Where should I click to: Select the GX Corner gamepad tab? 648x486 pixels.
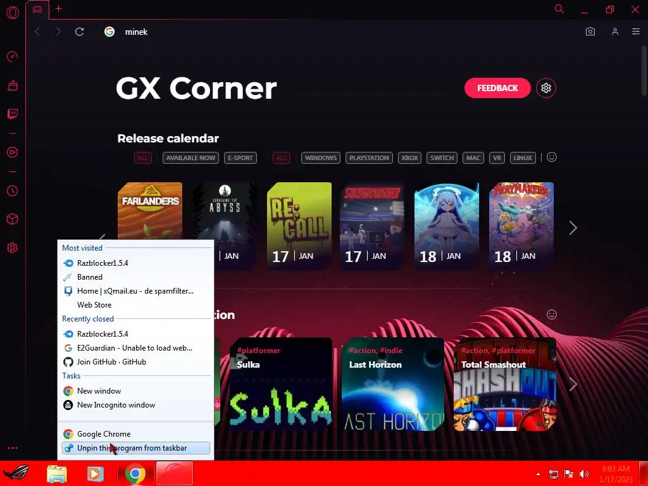pyautogui.click(x=37, y=9)
